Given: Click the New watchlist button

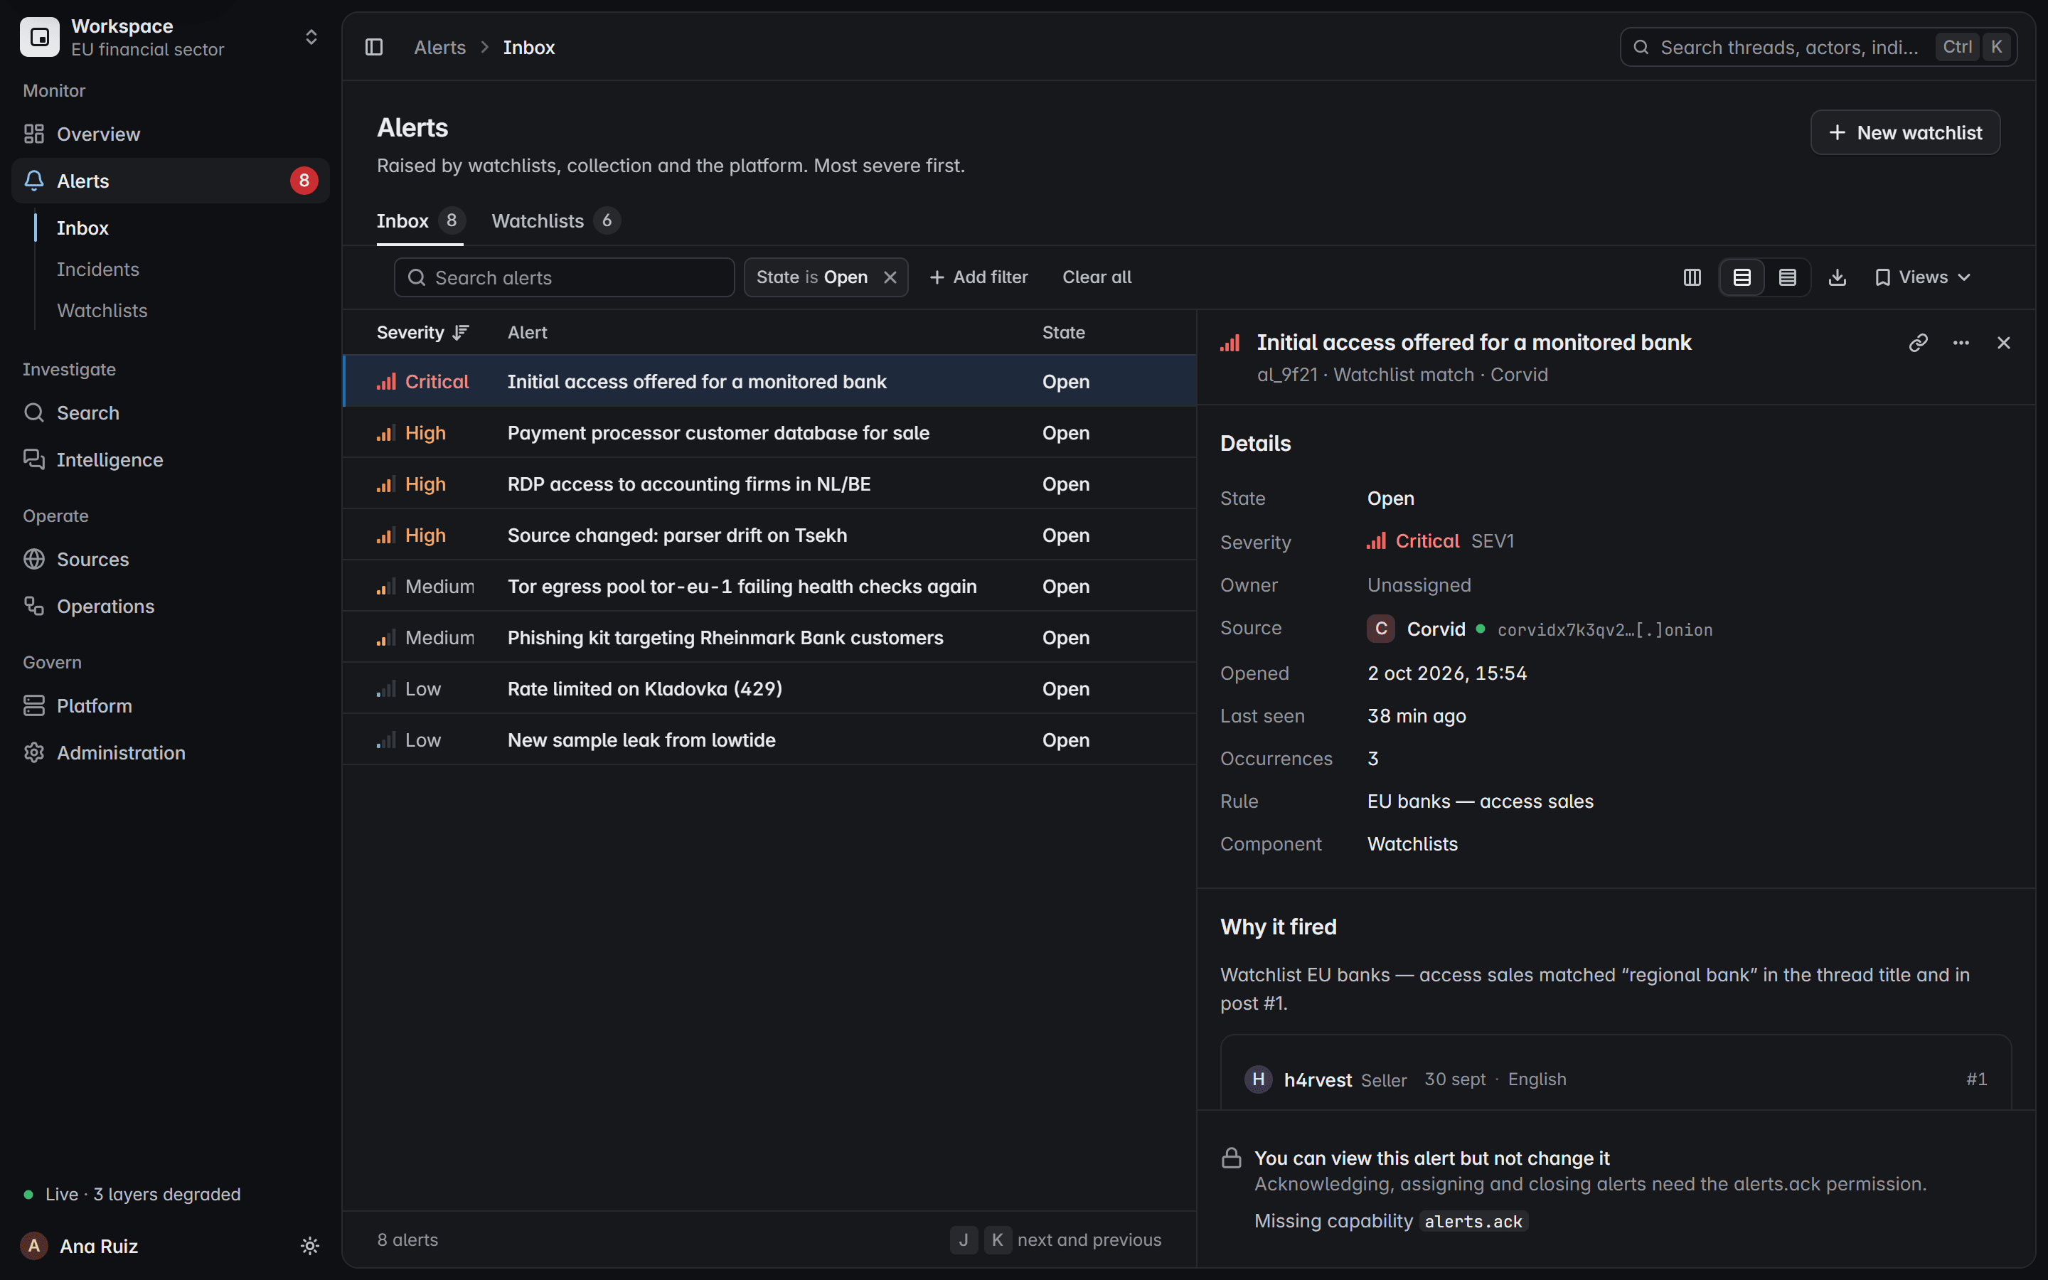Looking at the screenshot, I should 1905,132.
